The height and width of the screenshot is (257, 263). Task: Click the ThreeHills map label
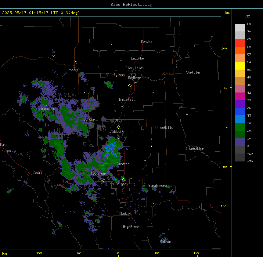pyautogui.click(x=164, y=128)
